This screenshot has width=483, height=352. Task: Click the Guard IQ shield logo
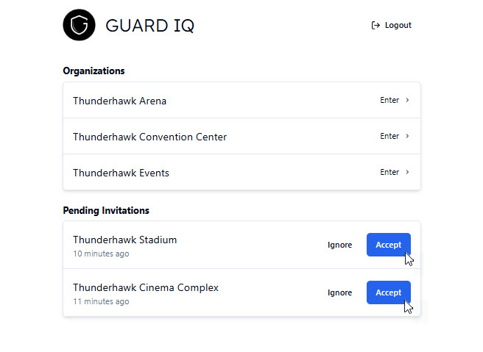pos(79,25)
